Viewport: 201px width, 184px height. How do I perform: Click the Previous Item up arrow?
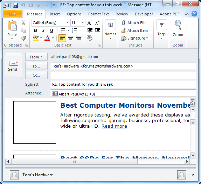point(39,5)
